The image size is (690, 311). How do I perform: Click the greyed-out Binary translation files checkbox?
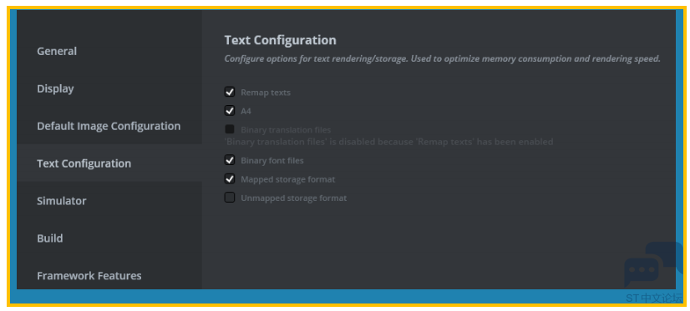coord(230,129)
